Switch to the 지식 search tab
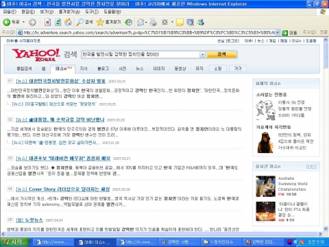This screenshot has width=329, height=247. tap(84, 69)
